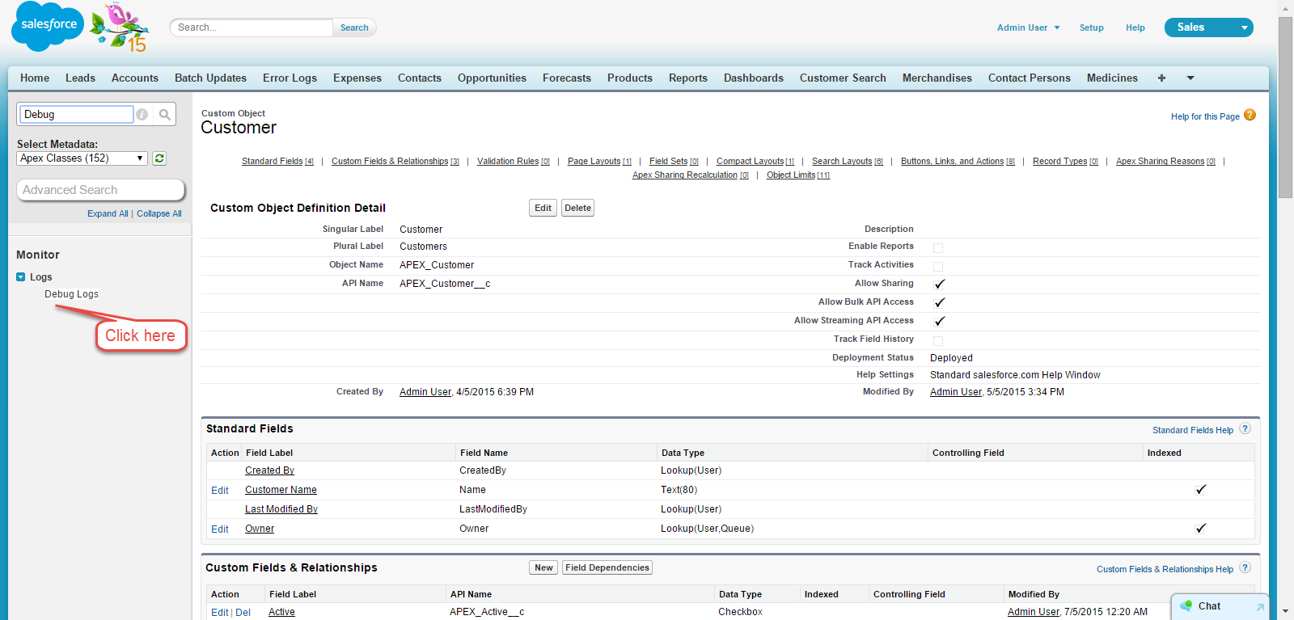Click the plus icon for all tabs
1294x620 pixels.
[1161, 78]
